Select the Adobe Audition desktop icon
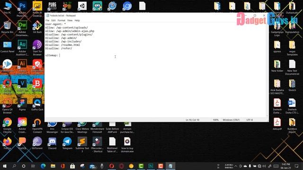303x170 pixels. (22, 48)
